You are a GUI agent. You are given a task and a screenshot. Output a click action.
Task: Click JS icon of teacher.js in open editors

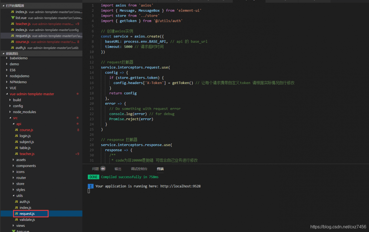point(12,24)
